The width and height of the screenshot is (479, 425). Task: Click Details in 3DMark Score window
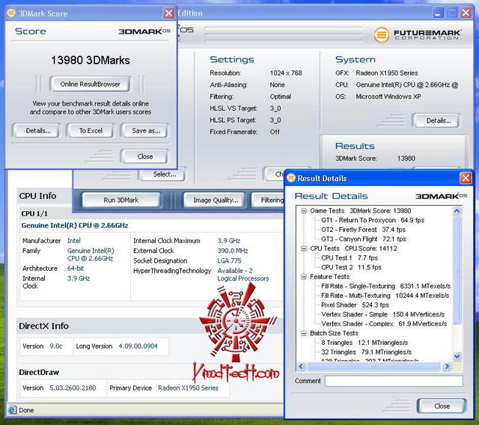pos(38,131)
